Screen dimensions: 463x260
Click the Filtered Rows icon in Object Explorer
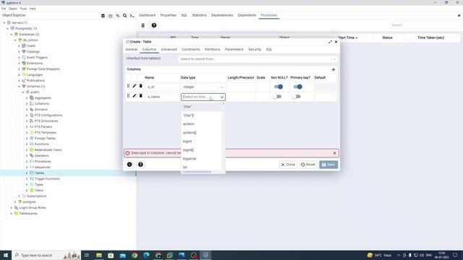click(x=117, y=16)
